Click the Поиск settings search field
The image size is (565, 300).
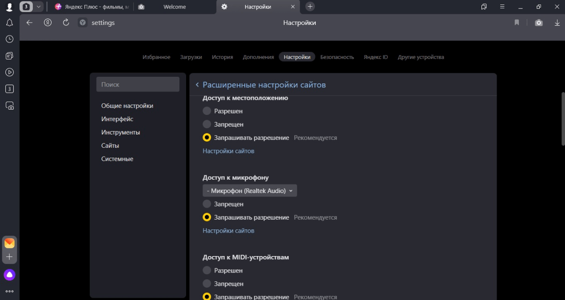pos(138,84)
